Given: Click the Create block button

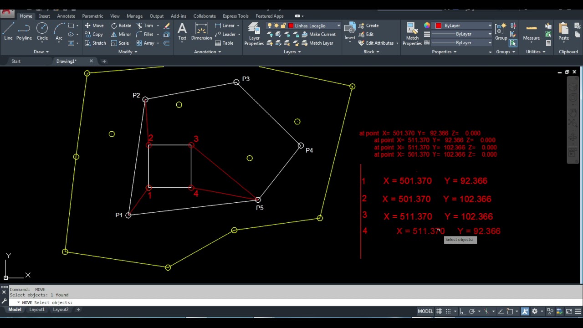Looking at the screenshot, I should pos(369,26).
